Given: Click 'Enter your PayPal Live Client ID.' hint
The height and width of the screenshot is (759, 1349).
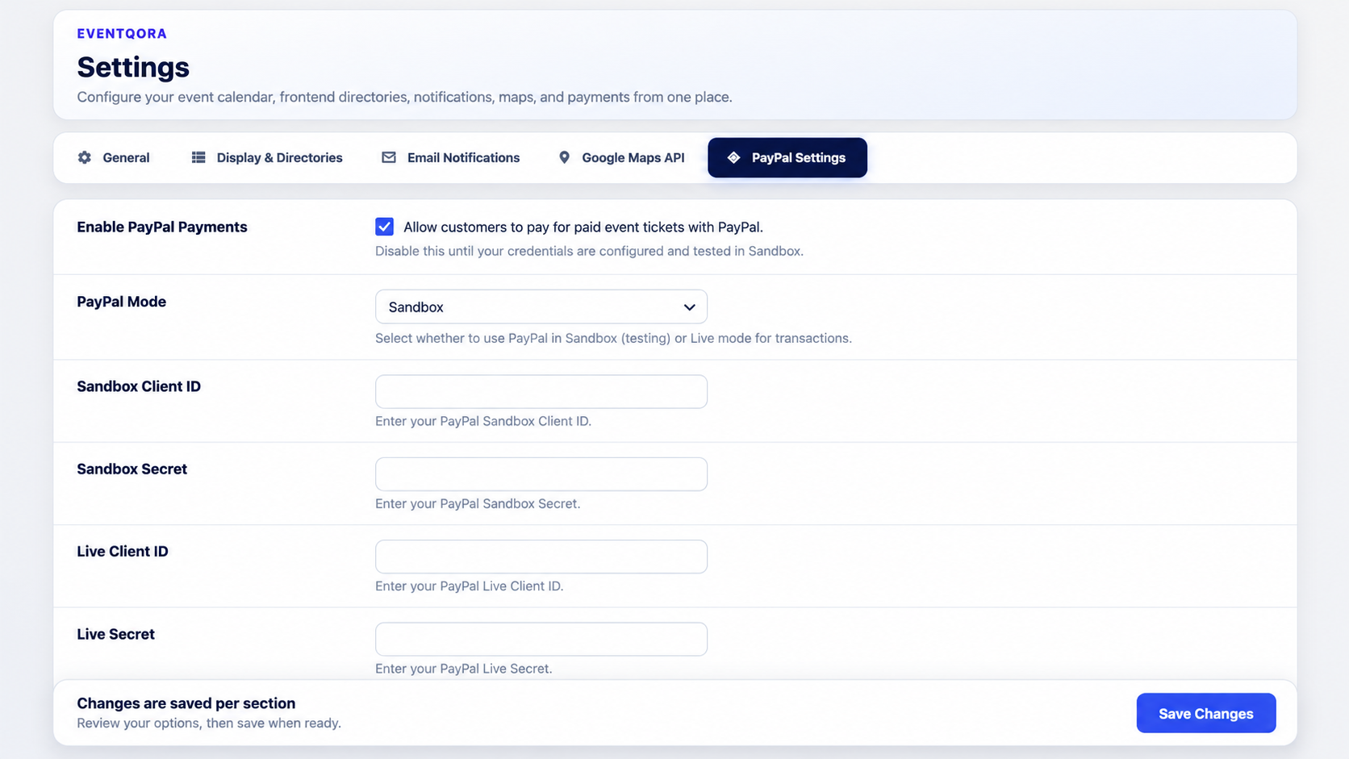Looking at the screenshot, I should click(x=470, y=586).
